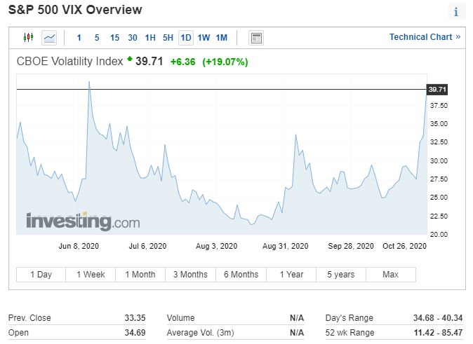Select the area line chart icon
Image resolution: width=473 pixels, height=344 pixels.
49,38
